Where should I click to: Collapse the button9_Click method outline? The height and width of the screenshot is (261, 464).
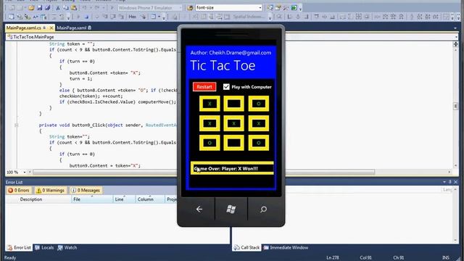pos(16,125)
